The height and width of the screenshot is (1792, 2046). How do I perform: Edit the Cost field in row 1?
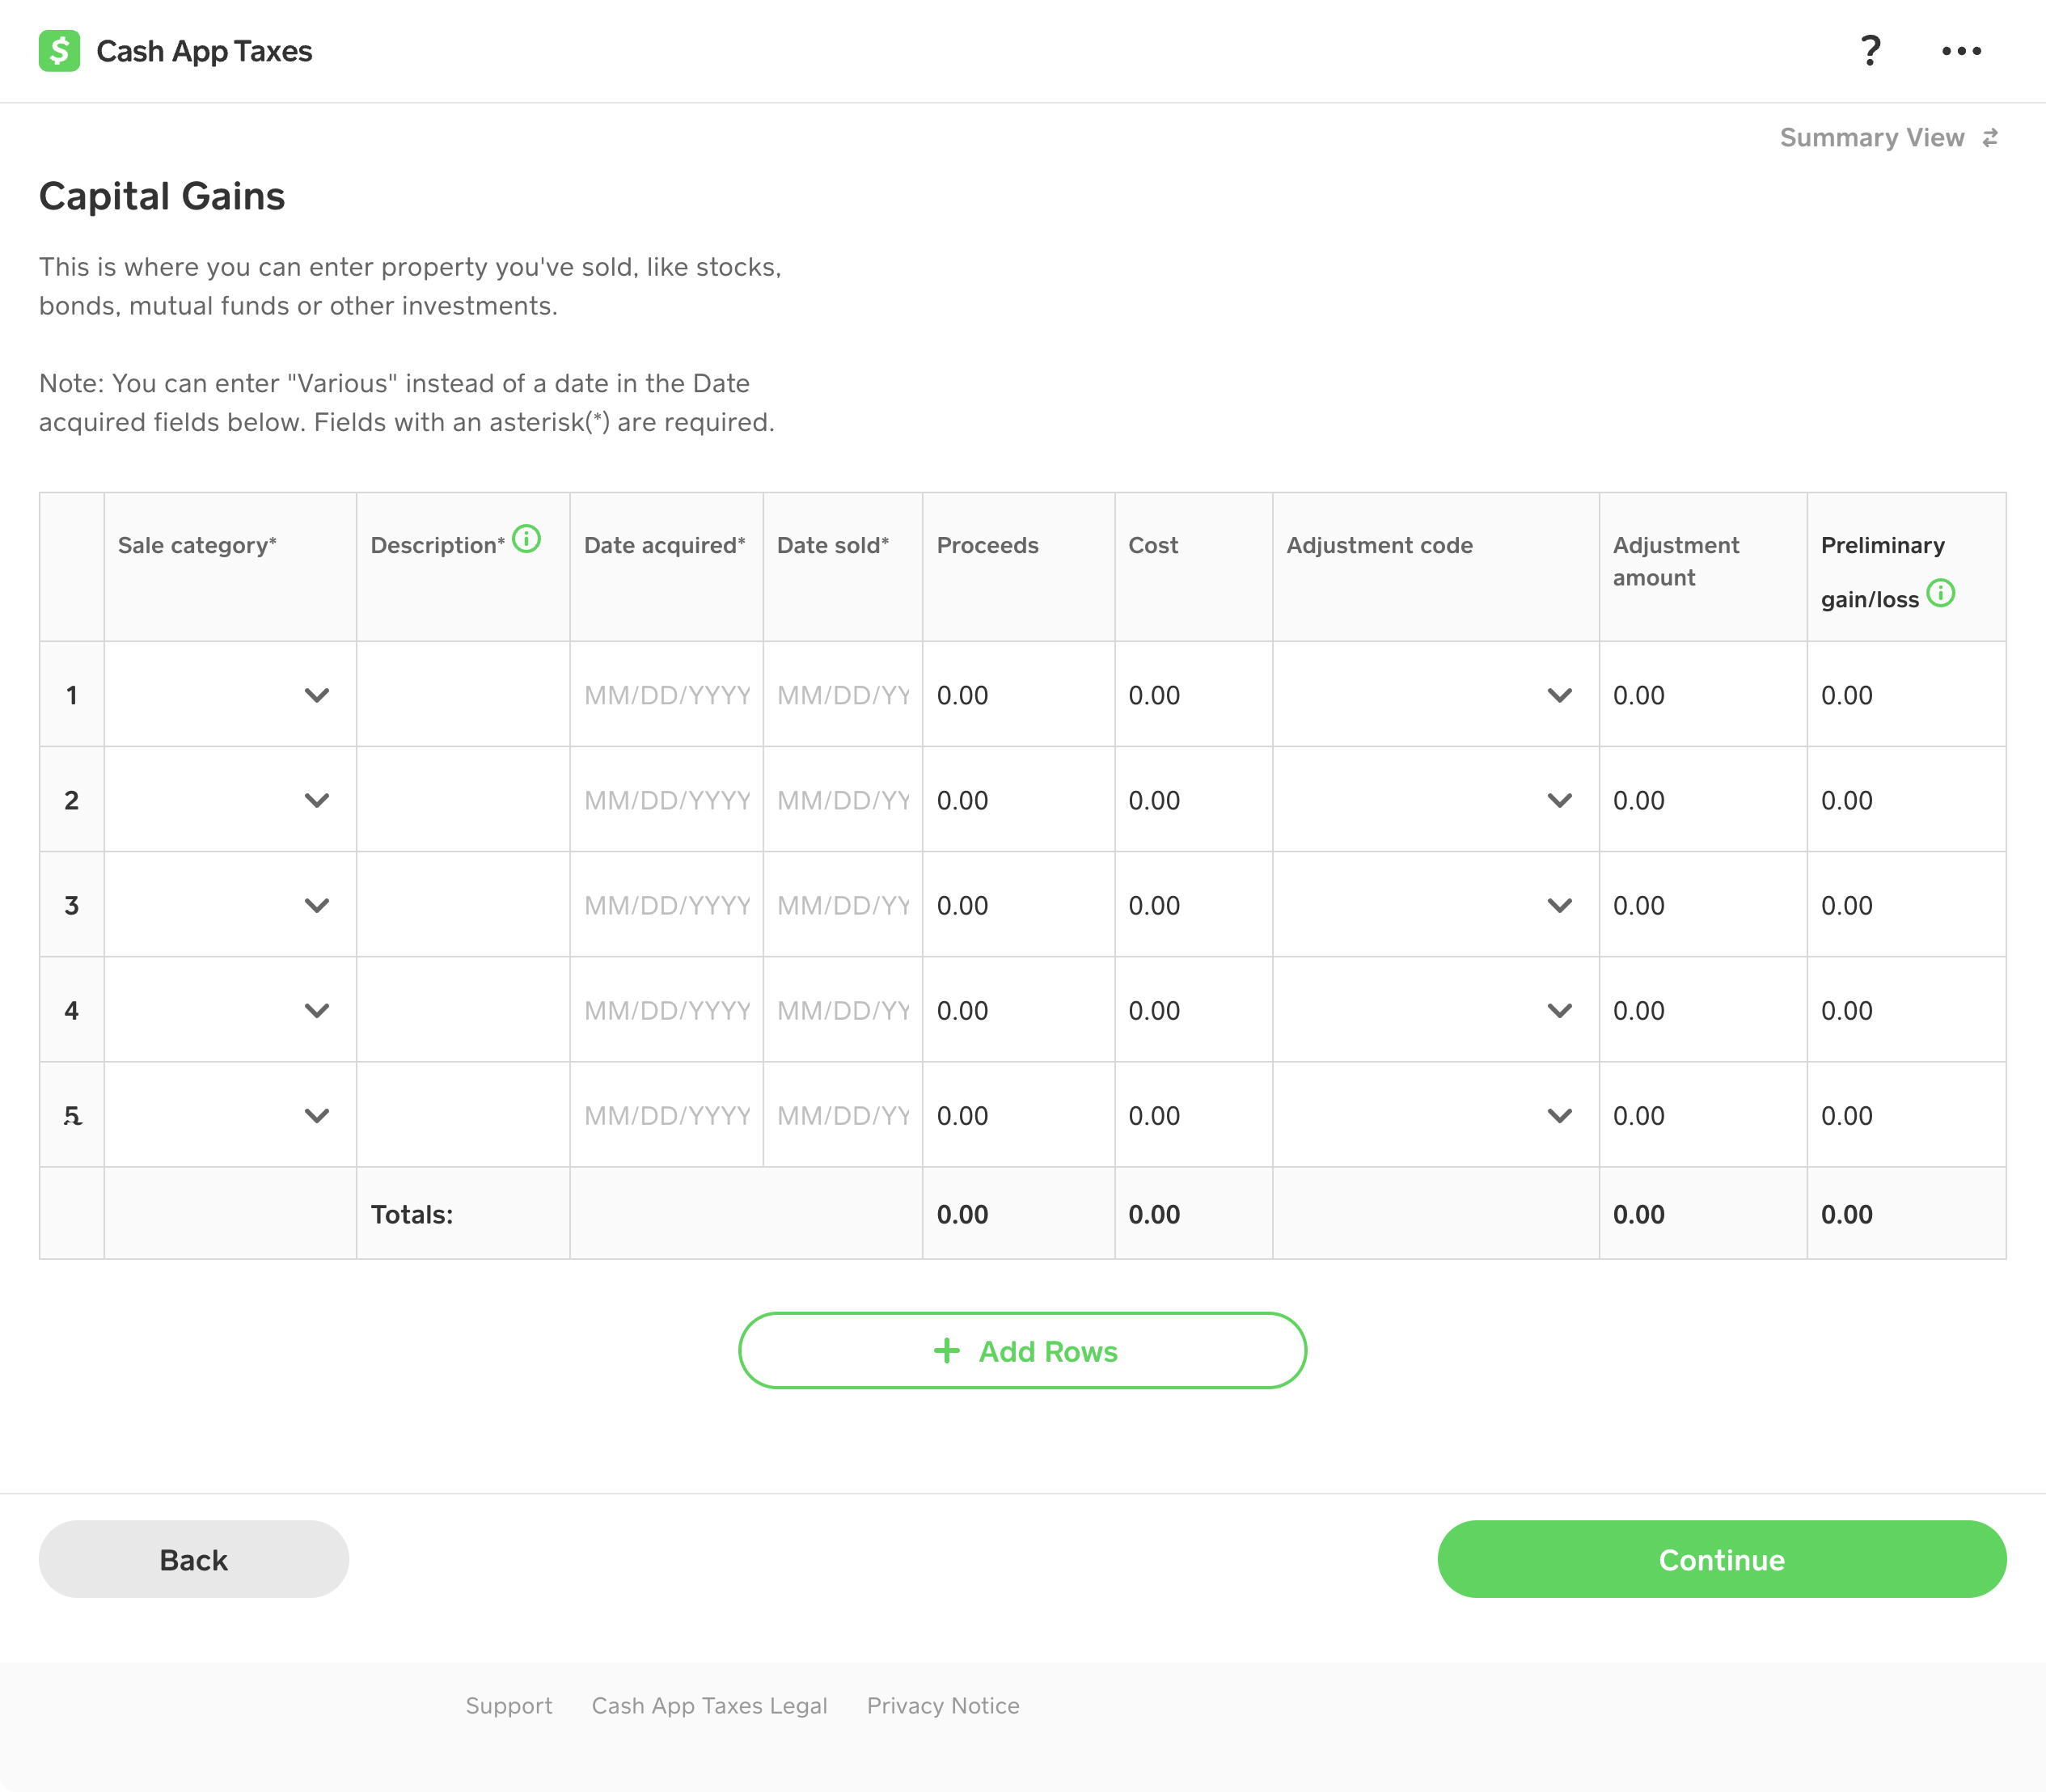click(x=1193, y=695)
